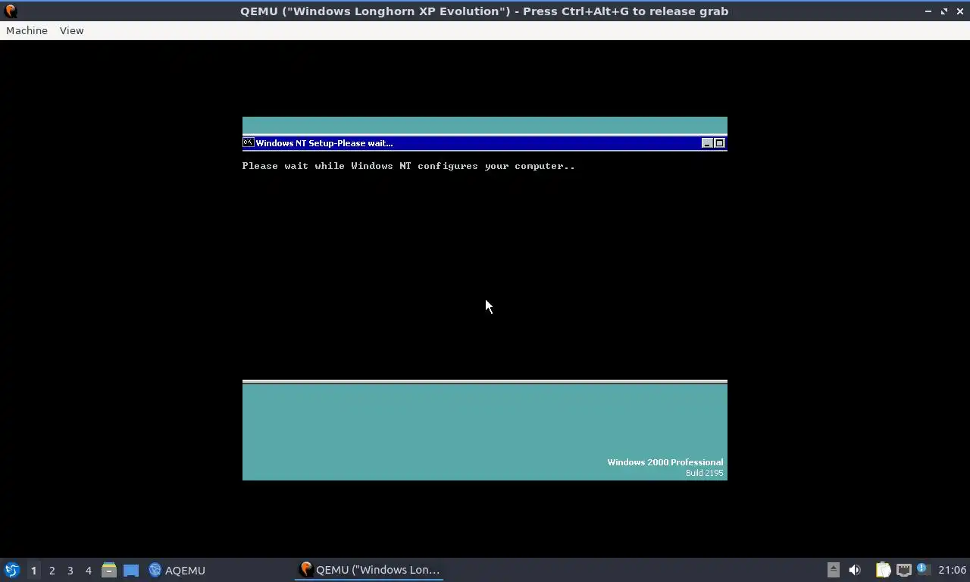Switch to the AQEMU taskbar entry
This screenshot has height=582, width=970.
tap(177, 570)
